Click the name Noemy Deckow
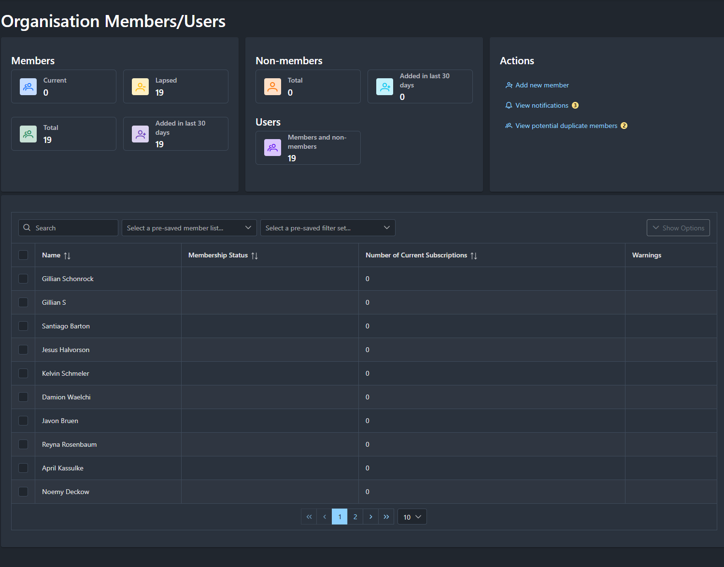 (66, 492)
